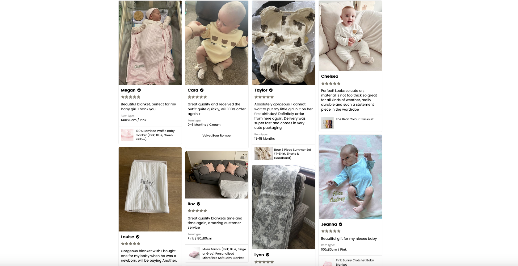
Task: Open the 100% Bamboo Waffle Baby Blanket link
Action: click(x=155, y=135)
